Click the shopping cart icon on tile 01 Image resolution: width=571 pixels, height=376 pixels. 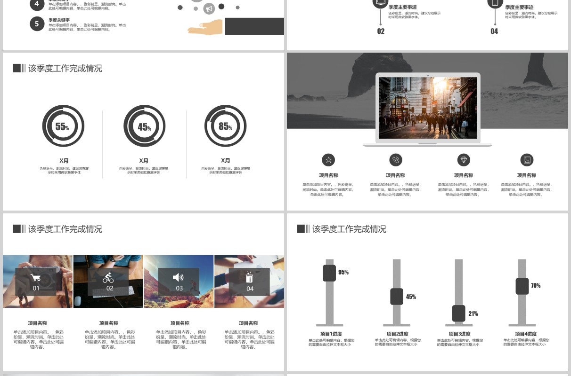[36, 277]
